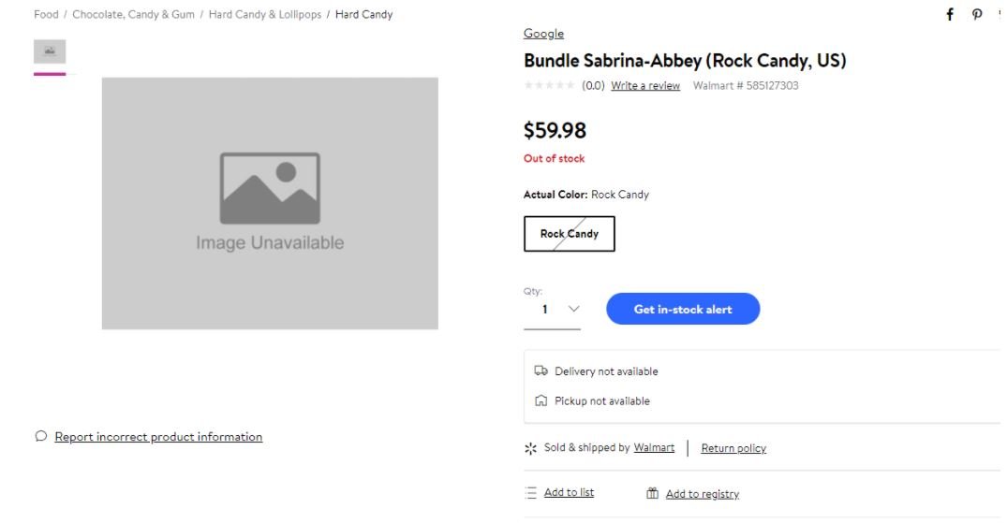Open Hard Candy & Lollipops breadcrumb
Screen dimensions: 1007x523
coord(264,15)
